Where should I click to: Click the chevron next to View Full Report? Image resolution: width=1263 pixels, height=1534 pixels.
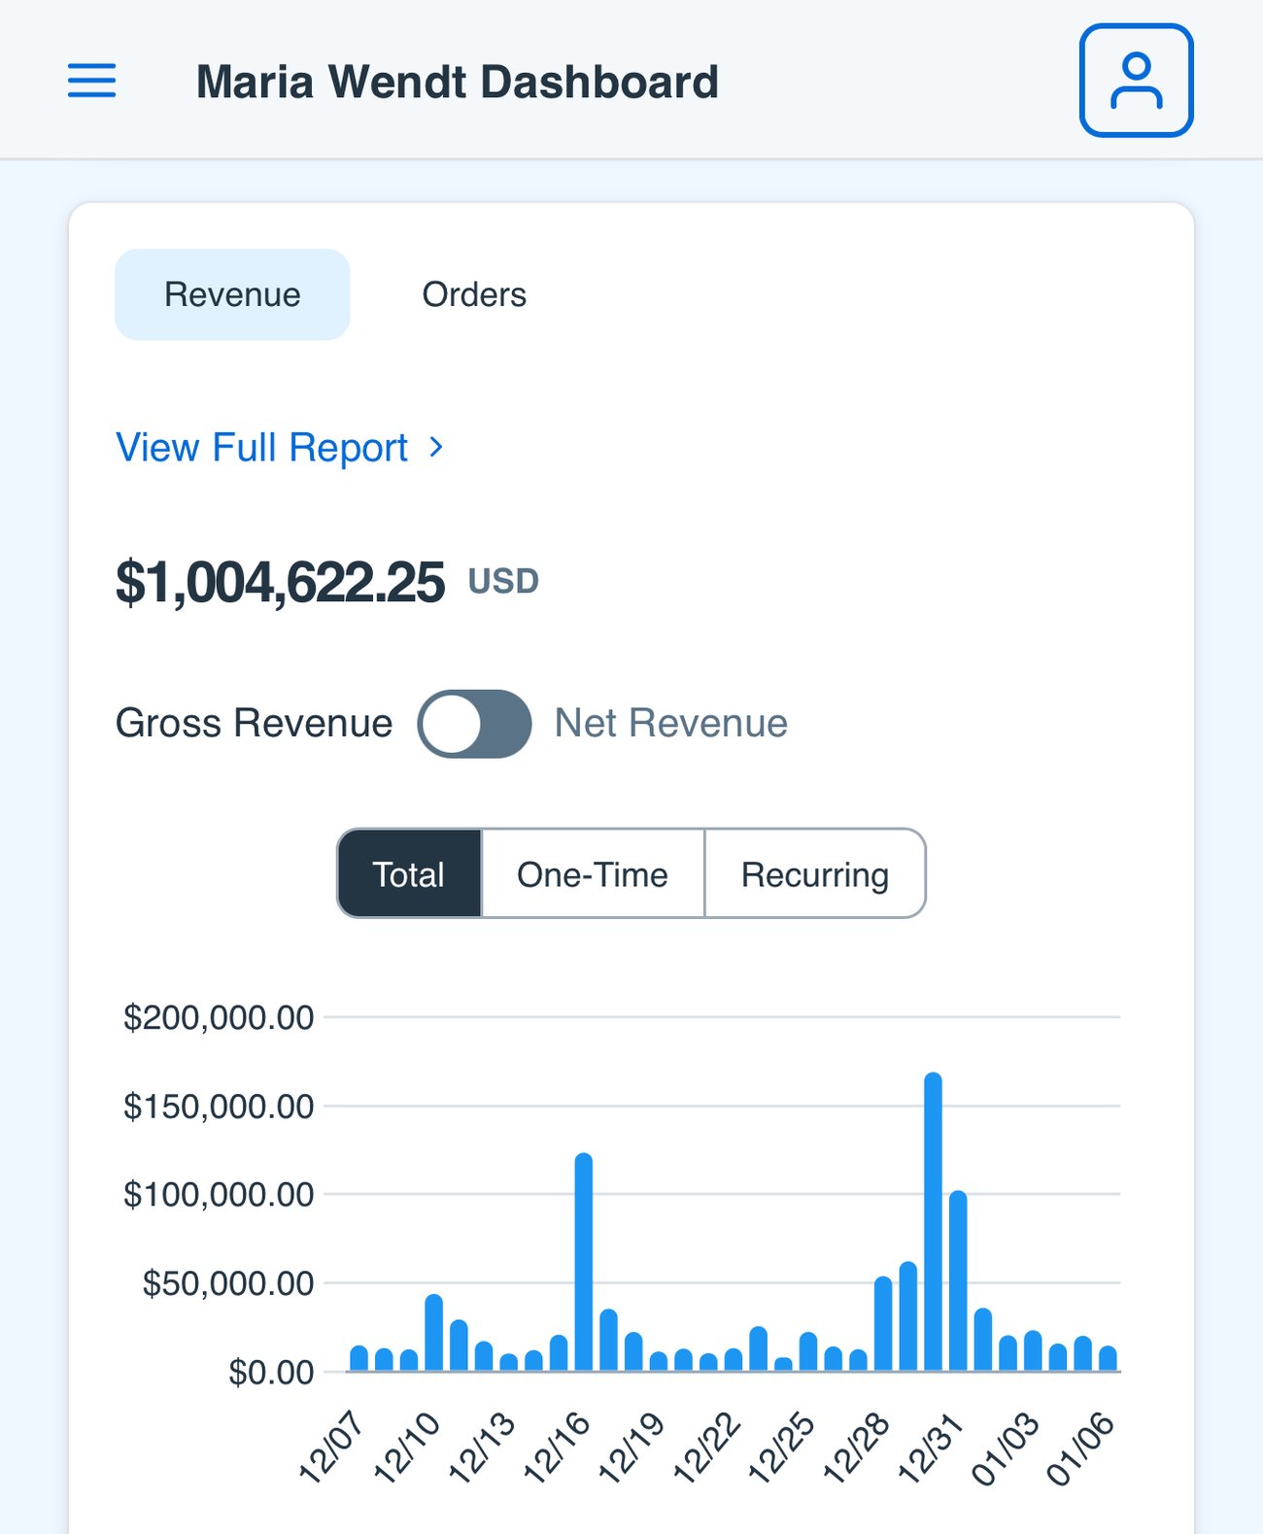436,447
